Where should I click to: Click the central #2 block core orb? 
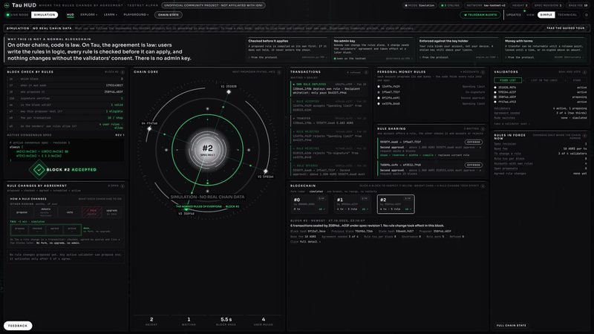[x=208, y=149]
